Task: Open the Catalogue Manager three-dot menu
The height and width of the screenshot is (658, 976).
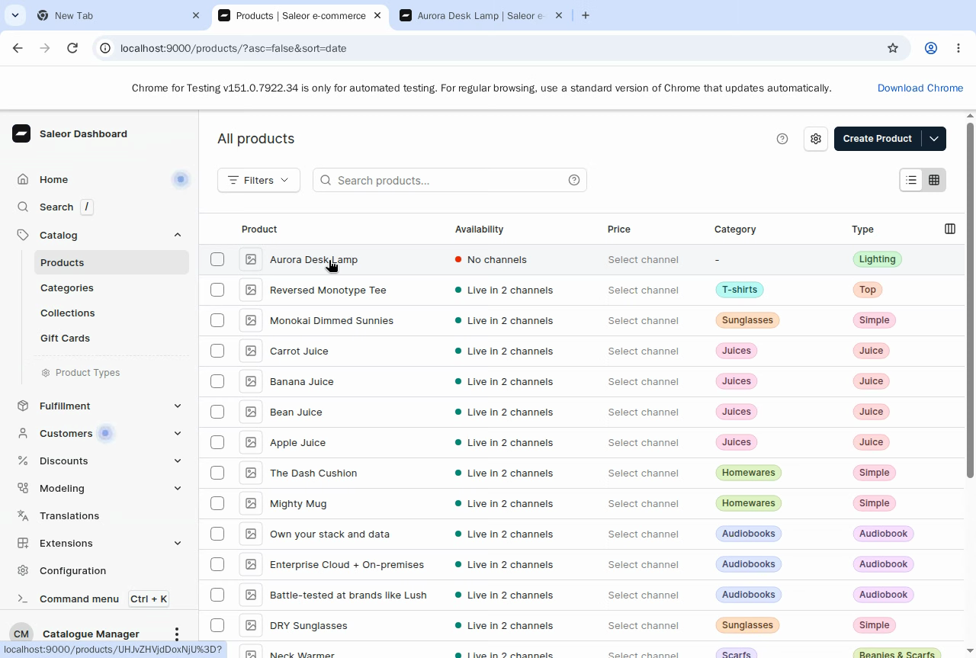Action: coord(176,634)
